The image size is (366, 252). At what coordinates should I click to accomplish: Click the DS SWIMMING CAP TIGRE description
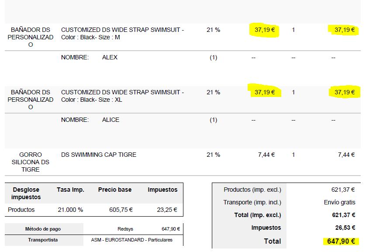[99, 155]
